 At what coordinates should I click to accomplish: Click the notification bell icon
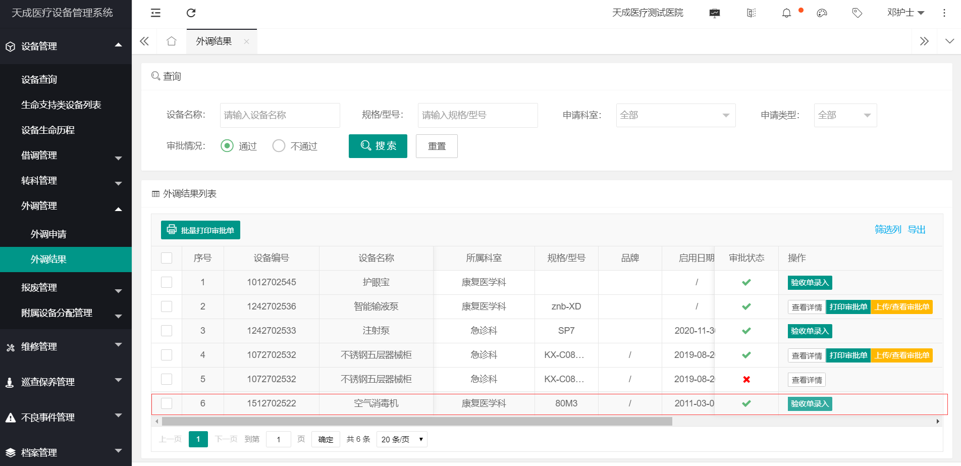coord(786,13)
